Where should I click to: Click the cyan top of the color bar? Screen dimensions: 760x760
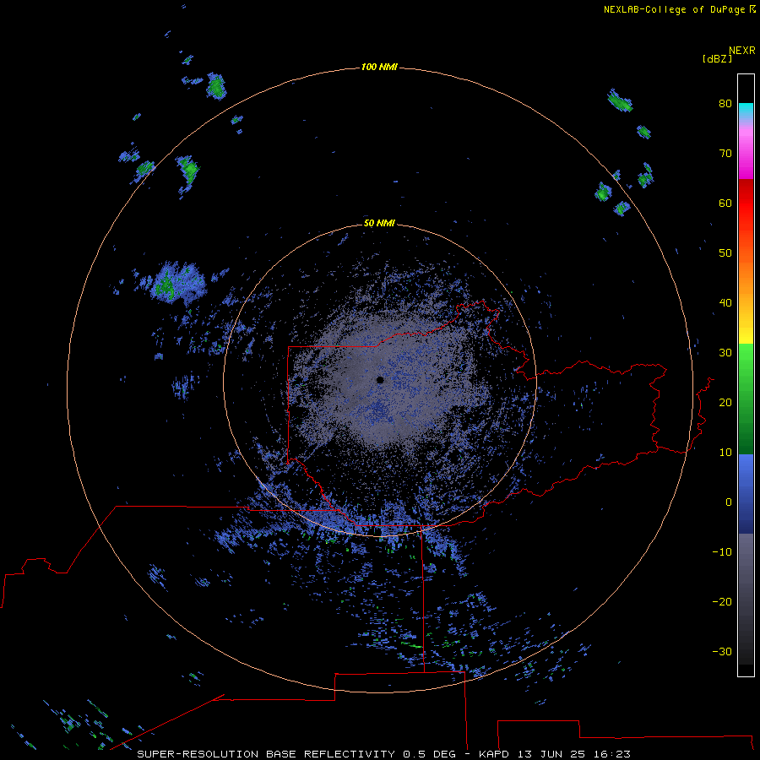(746, 109)
